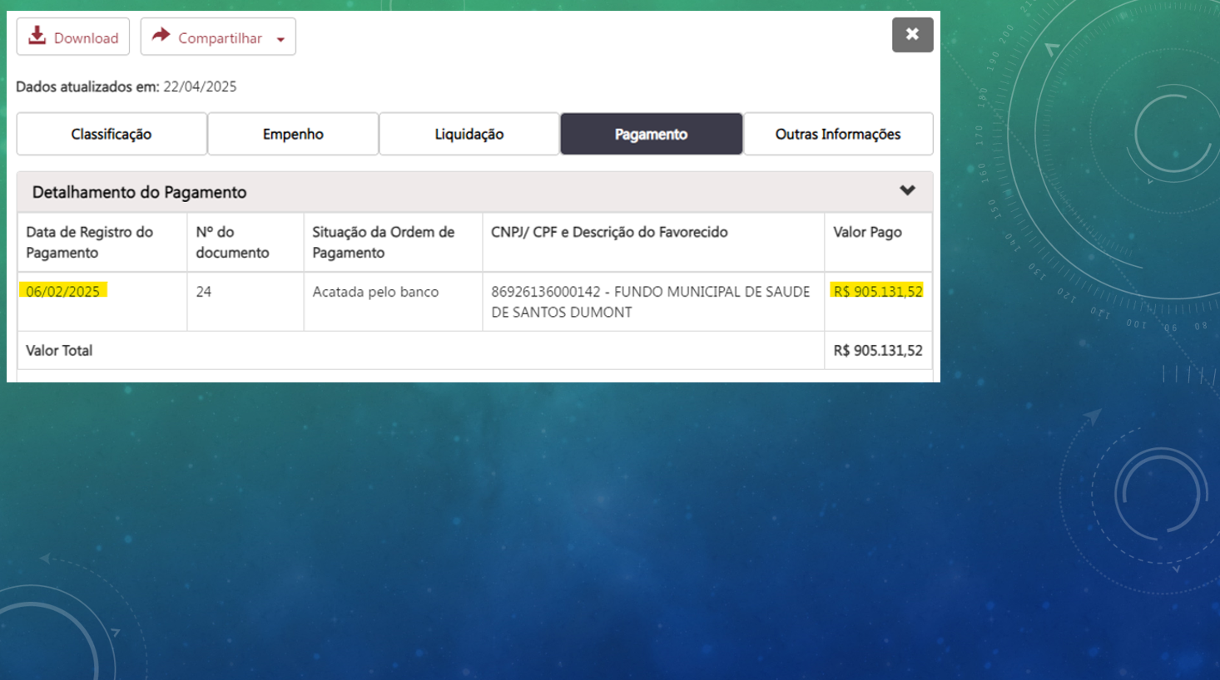Click 'Situação da Ordem de Pagamento' column header
This screenshot has height=680, width=1220.
pos(393,242)
